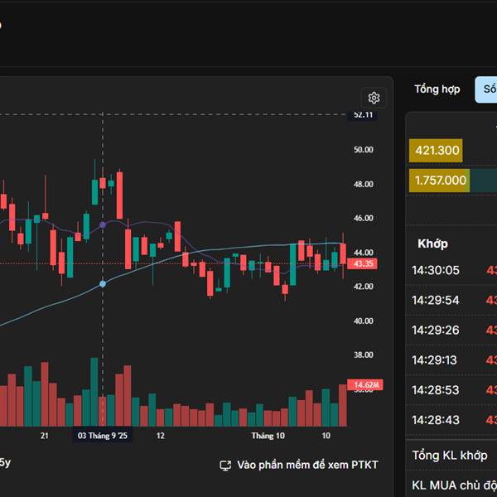497x497 pixels.
Task: Click the Khớp column header
Action: point(432,244)
